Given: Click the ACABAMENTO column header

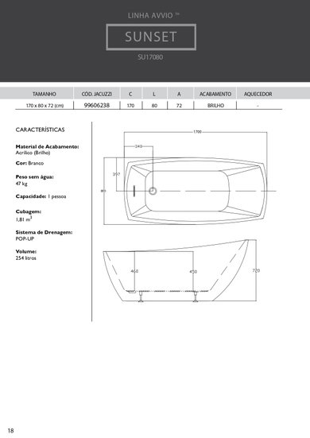Looking at the screenshot, I should coord(215,94).
